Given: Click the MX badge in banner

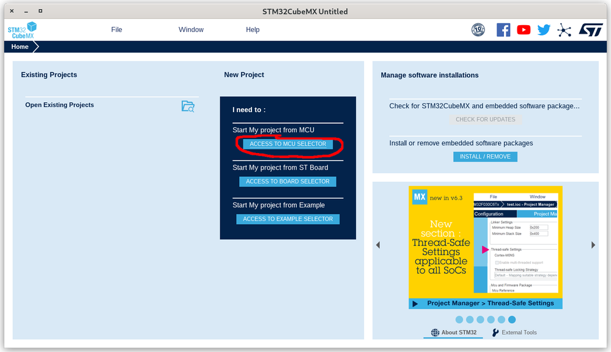Looking at the screenshot, I should click(x=420, y=197).
